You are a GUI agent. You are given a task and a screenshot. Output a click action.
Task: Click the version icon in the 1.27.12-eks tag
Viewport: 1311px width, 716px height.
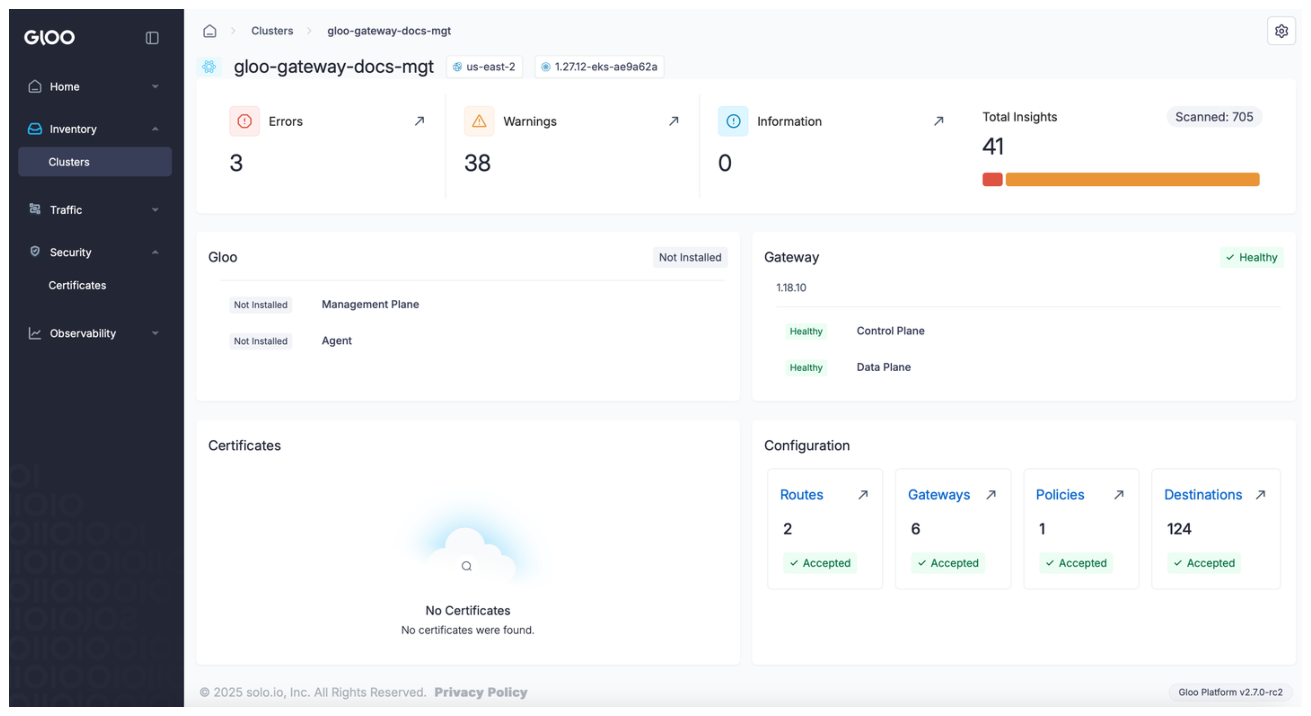point(546,67)
